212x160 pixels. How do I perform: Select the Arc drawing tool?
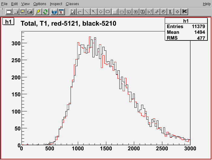click(80, 12)
